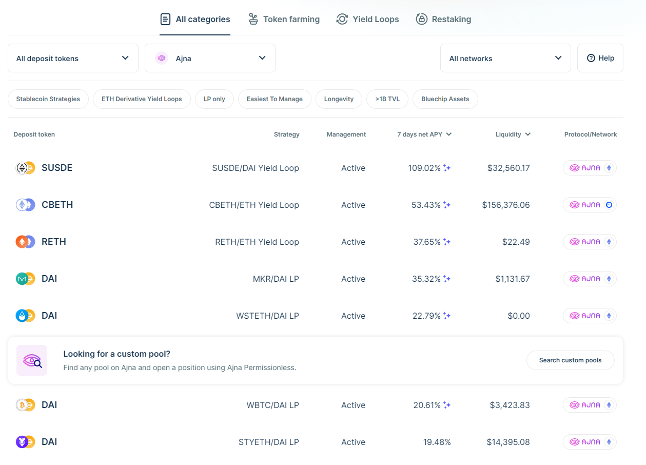The image size is (646, 465).
Task: Click the Restaking lock icon
Action: pos(421,20)
